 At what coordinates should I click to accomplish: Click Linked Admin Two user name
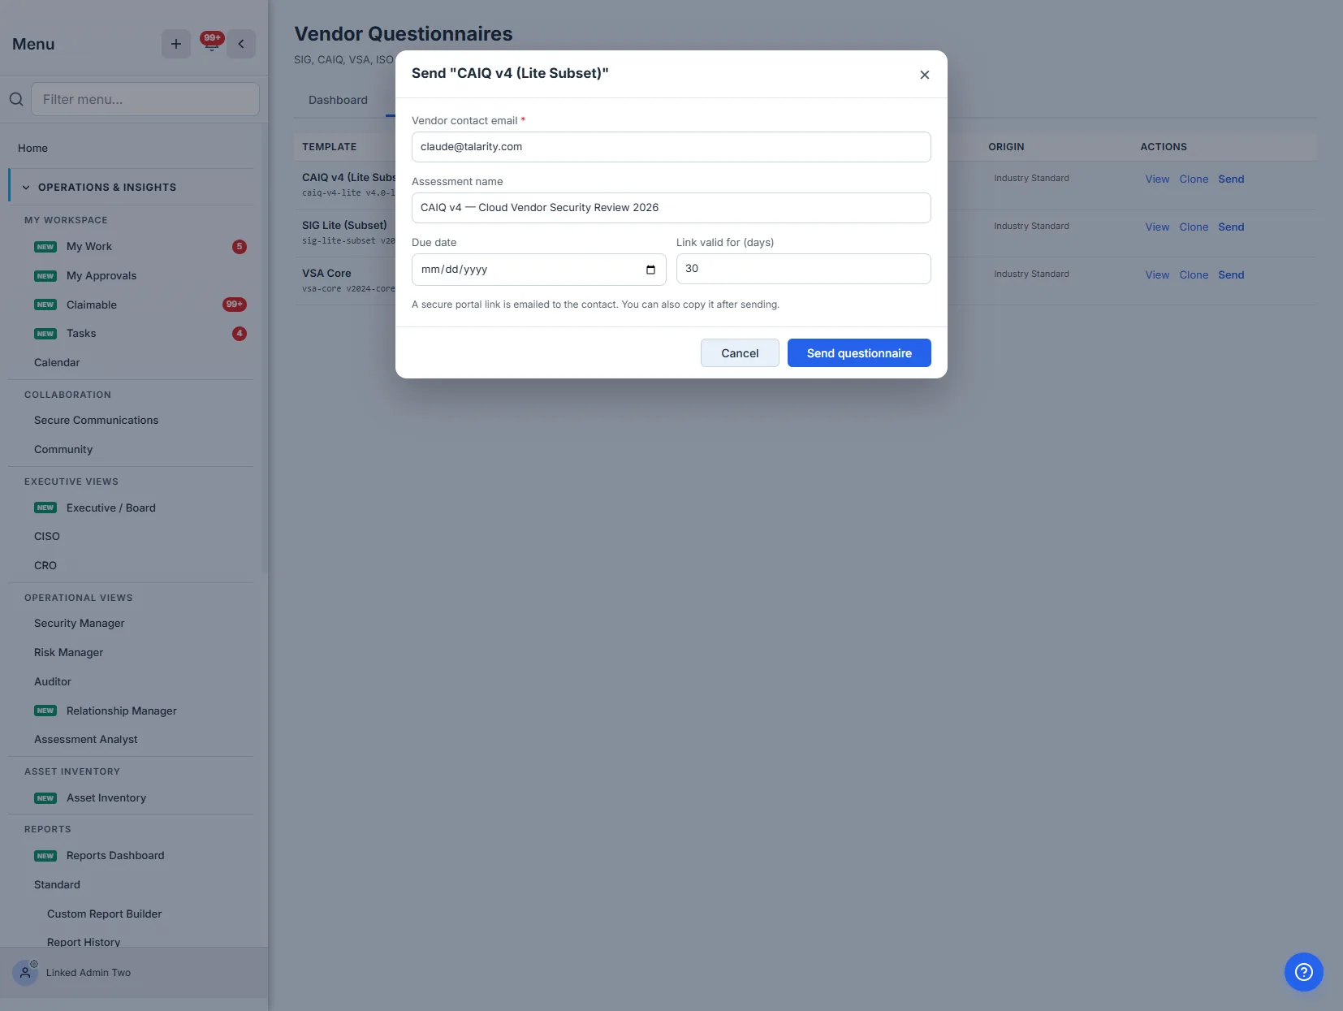pos(89,973)
